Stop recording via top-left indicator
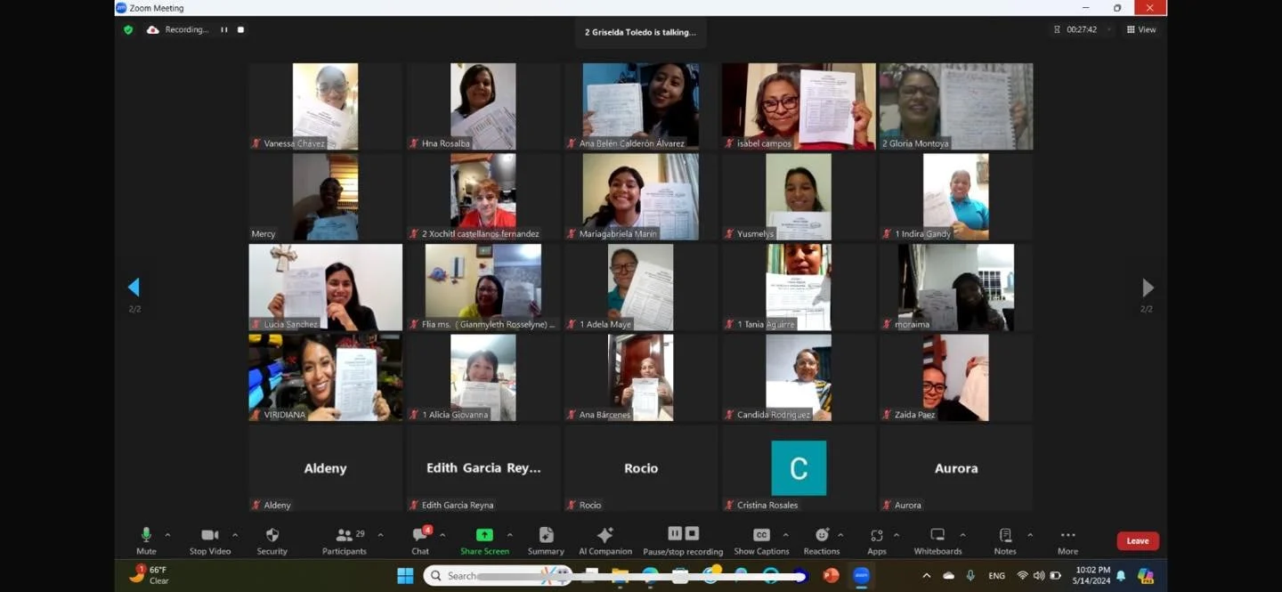 click(x=240, y=29)
